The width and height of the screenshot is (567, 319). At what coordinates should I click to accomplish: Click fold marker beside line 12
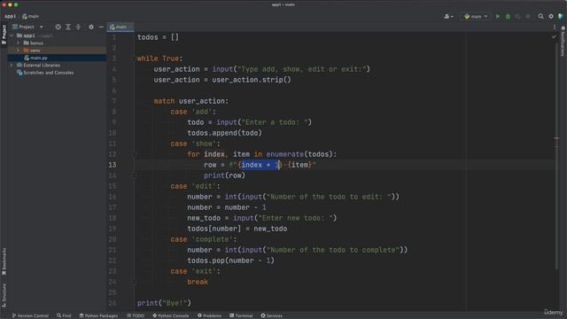[134, 154]
